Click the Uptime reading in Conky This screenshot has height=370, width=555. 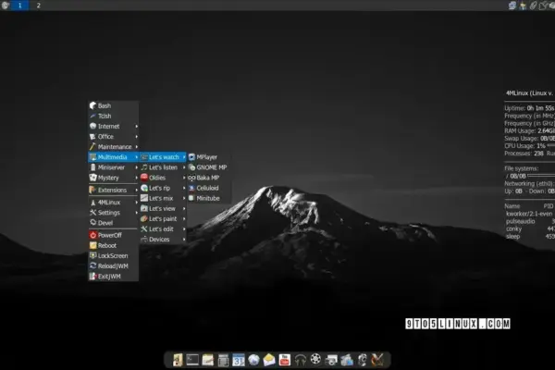tap(529, 108)
